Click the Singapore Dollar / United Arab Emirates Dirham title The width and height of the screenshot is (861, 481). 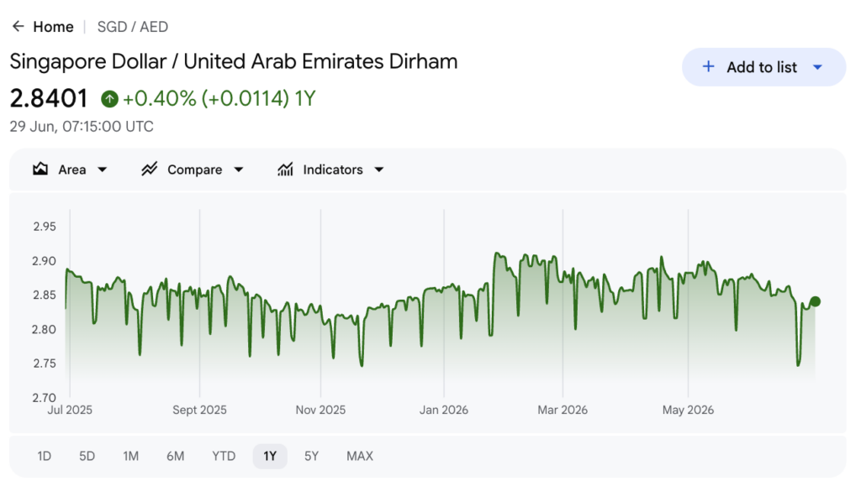(234, 61)
